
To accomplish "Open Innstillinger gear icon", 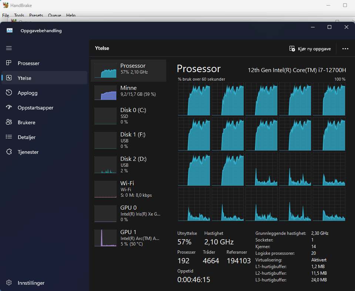I will tap(9, 283).
